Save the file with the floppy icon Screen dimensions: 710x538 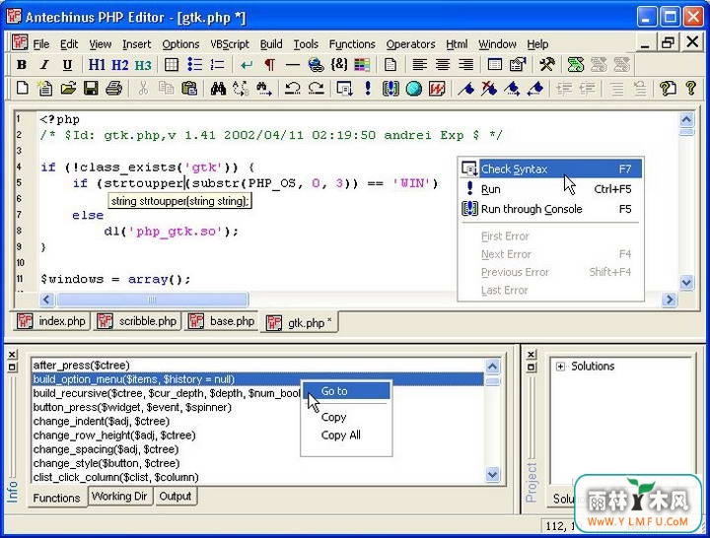(91, 88)
